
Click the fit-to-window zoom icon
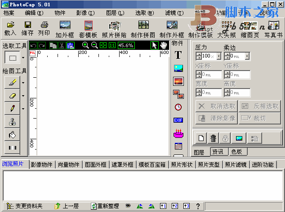click(x=103, y=45)
